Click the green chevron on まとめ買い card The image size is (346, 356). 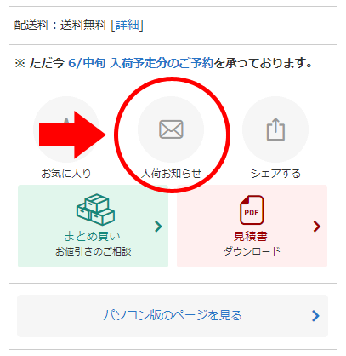pos(158,227)
